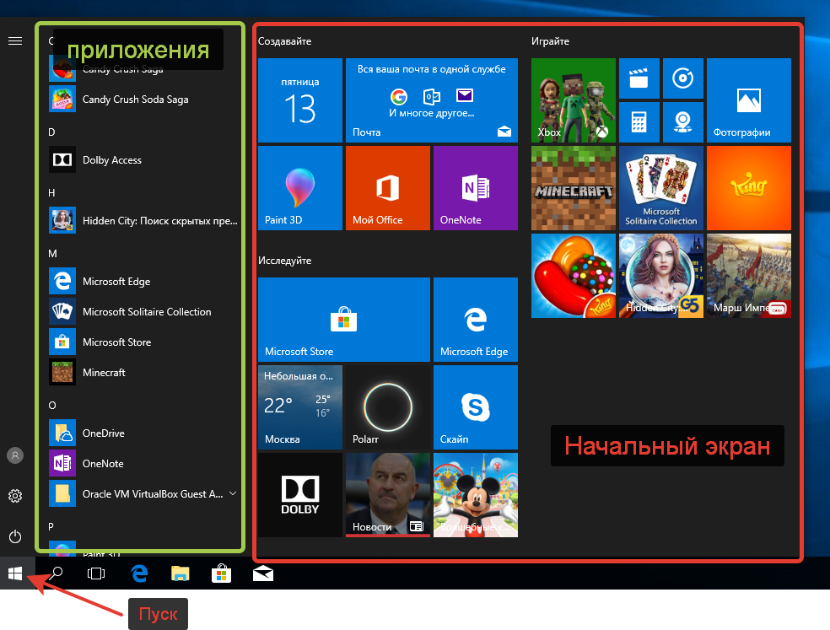This screenshot has height=630, width=830.
Task: Click the Исследуйте group title
Action: pos(285,261)
